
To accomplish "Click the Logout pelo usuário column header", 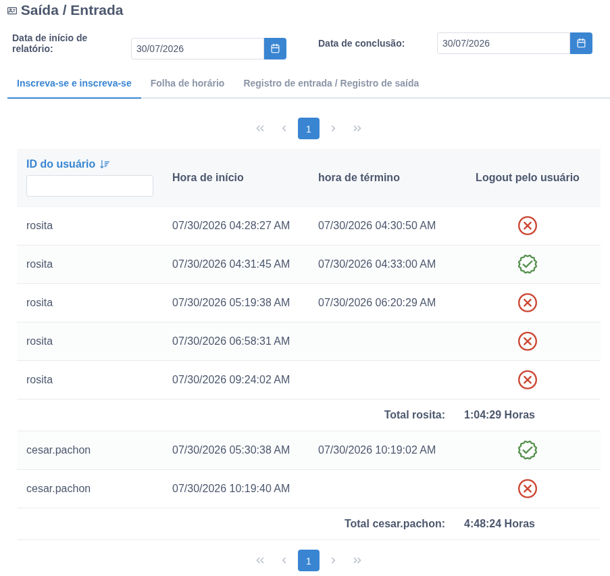I will click(527, 178).
